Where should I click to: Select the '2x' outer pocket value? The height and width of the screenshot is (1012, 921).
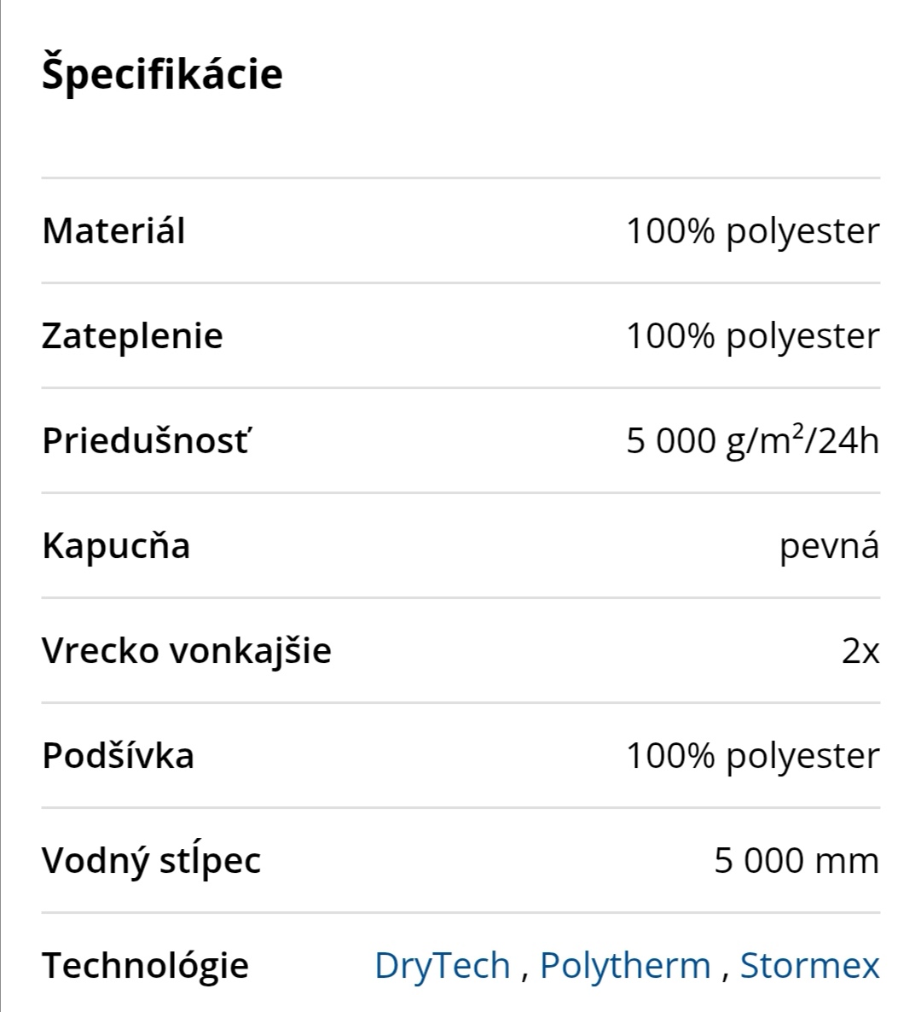coord(860,651)
